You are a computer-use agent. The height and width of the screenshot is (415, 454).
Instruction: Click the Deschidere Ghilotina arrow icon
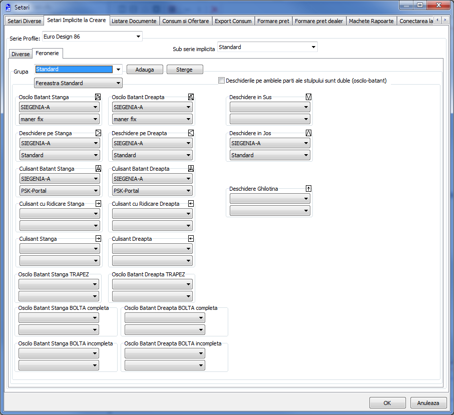308,189
